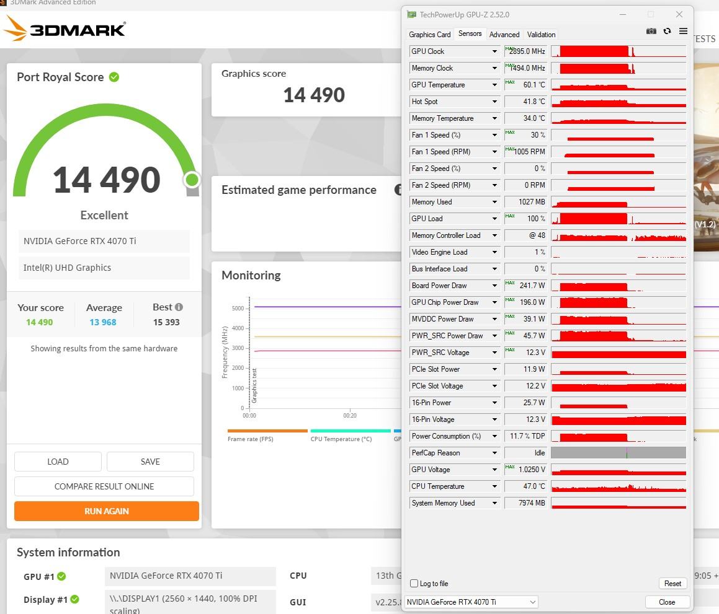Open the PerfCap Reason dropdown
Image resolution: width=719 pixels, height=614 pixels.
click(494, 453)
